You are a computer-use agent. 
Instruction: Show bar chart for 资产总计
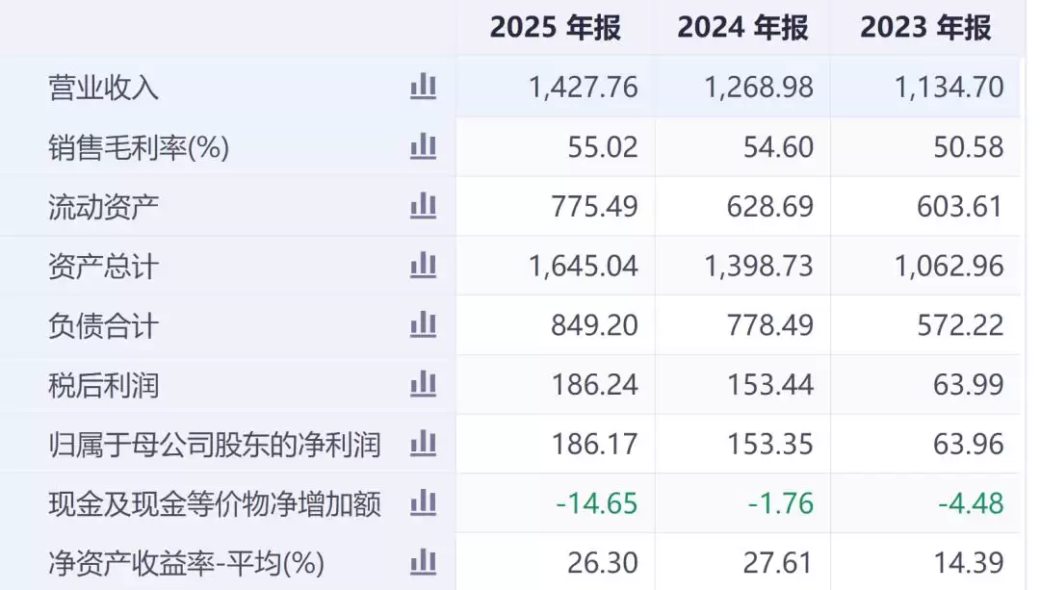(423, 266)
